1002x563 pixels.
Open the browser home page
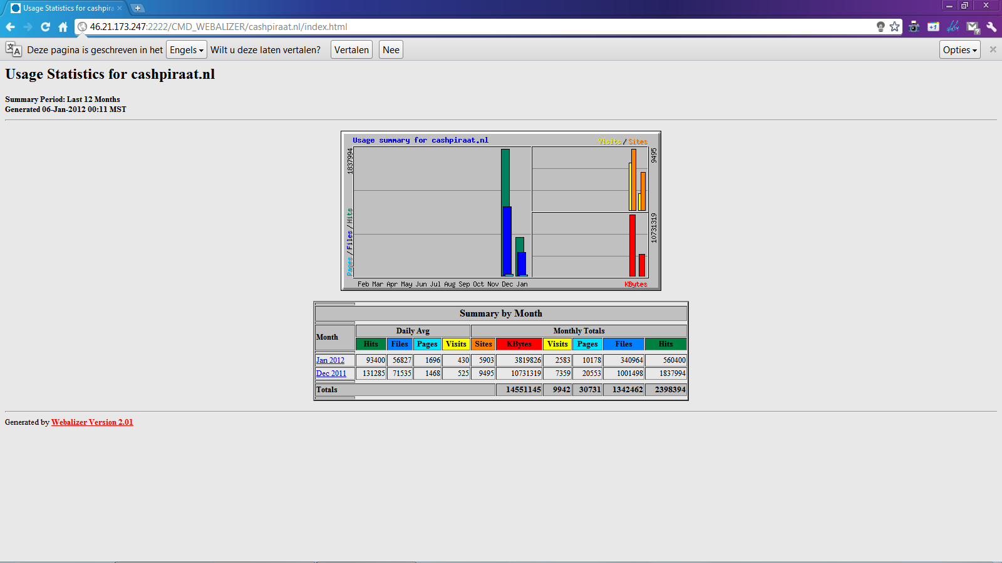[63, 27]
